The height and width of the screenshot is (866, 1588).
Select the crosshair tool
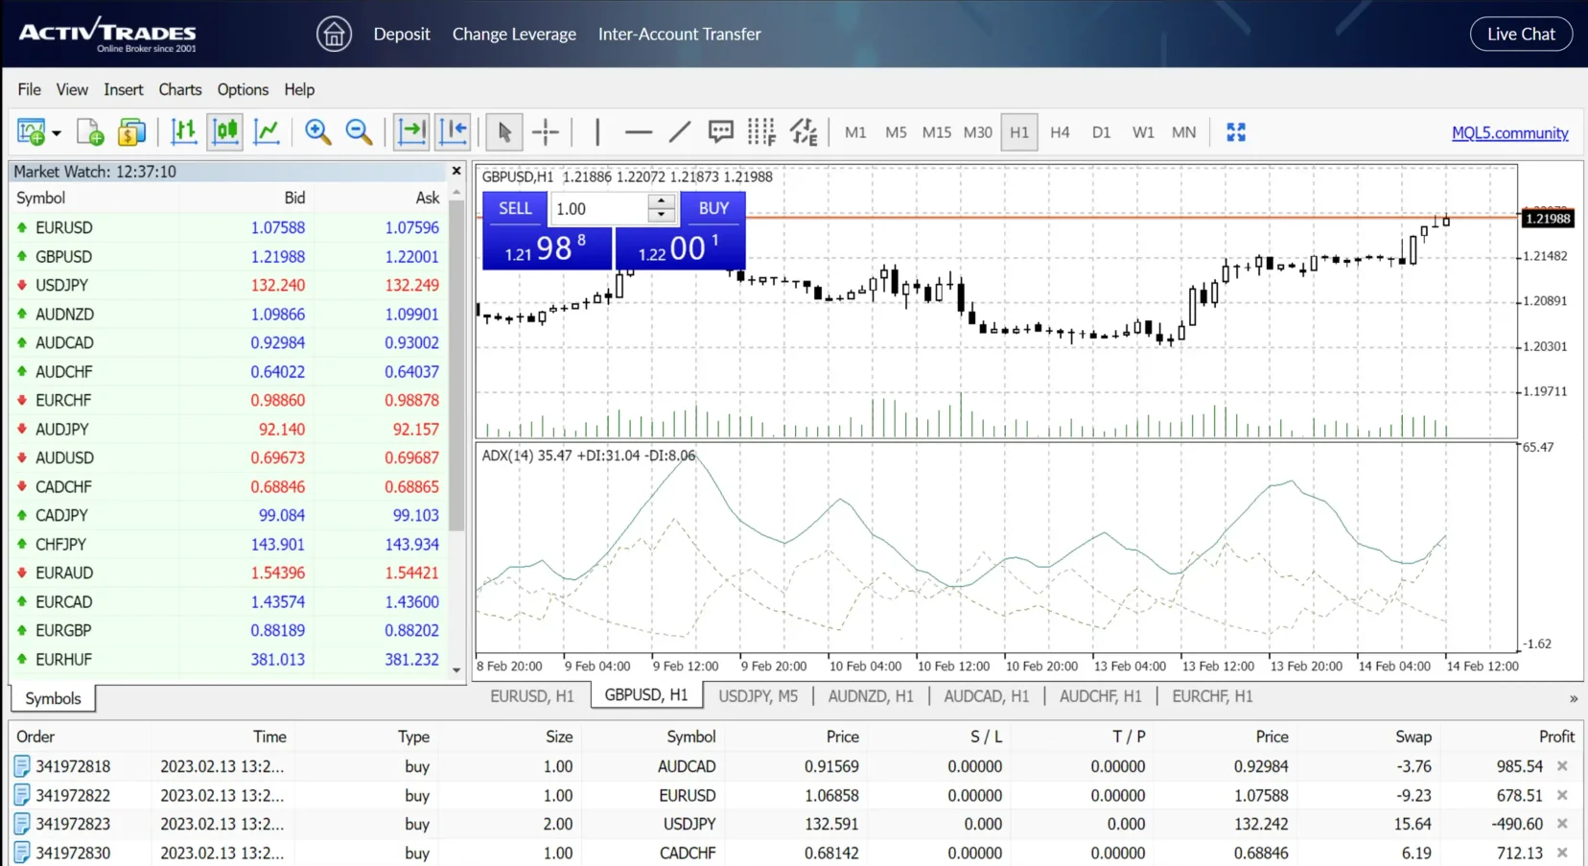[546, 132]
